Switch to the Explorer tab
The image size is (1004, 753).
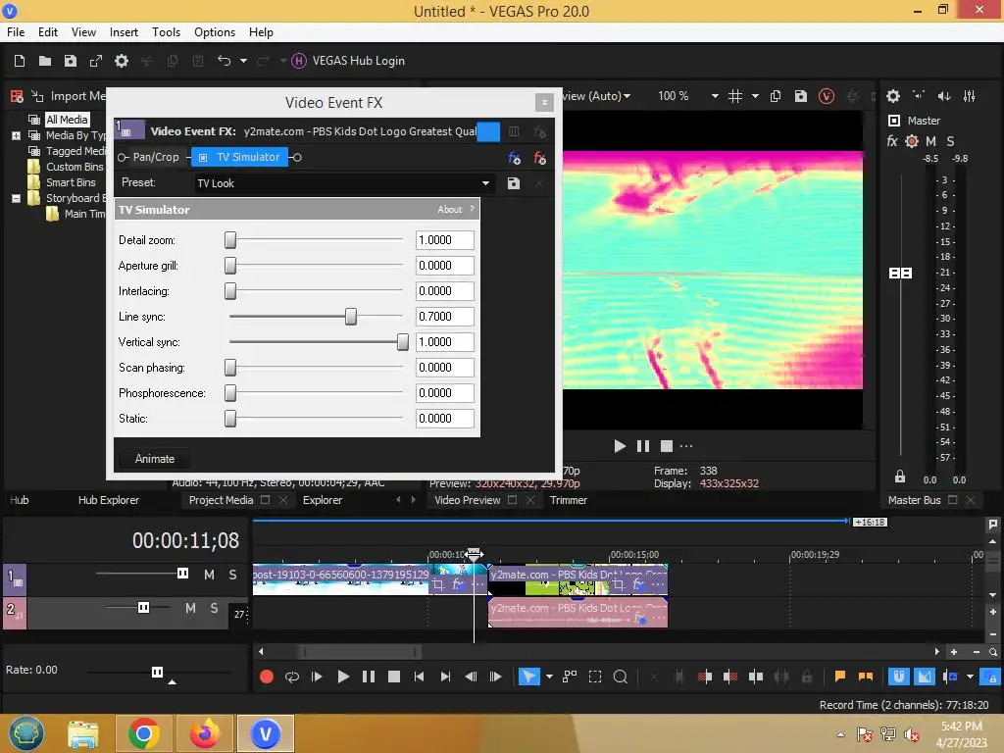pyautogui.click(x=322, y=500)
